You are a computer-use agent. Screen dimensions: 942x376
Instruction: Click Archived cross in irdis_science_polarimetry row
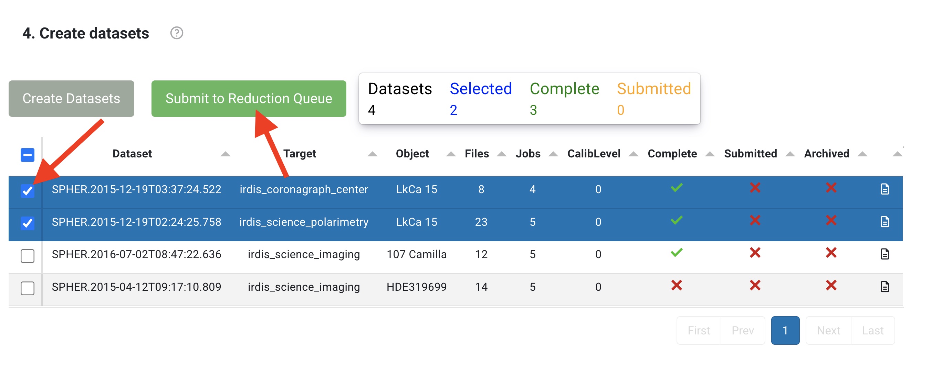[x=831, y=221]
